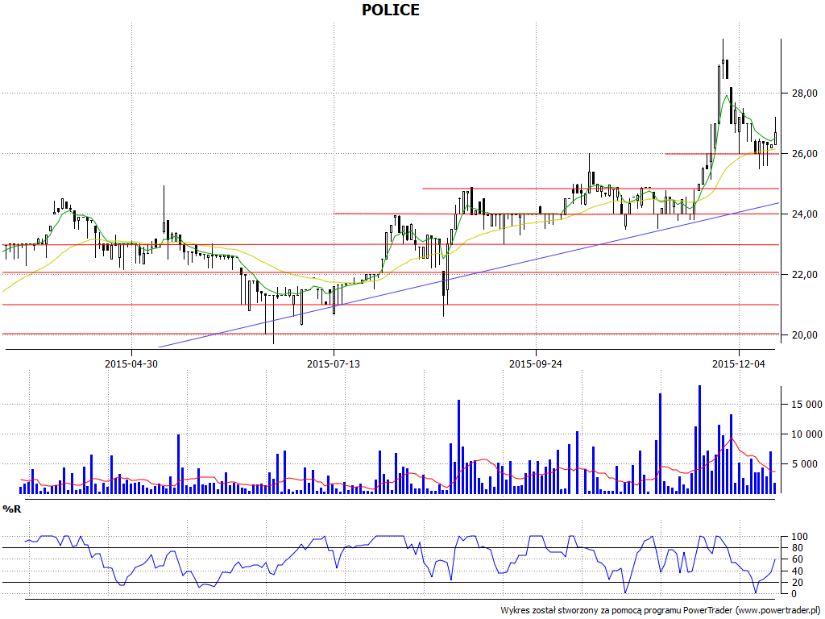The image size is (825, 619).
Task: Click the 20 level on %R axis
Action: click(797, 582)
